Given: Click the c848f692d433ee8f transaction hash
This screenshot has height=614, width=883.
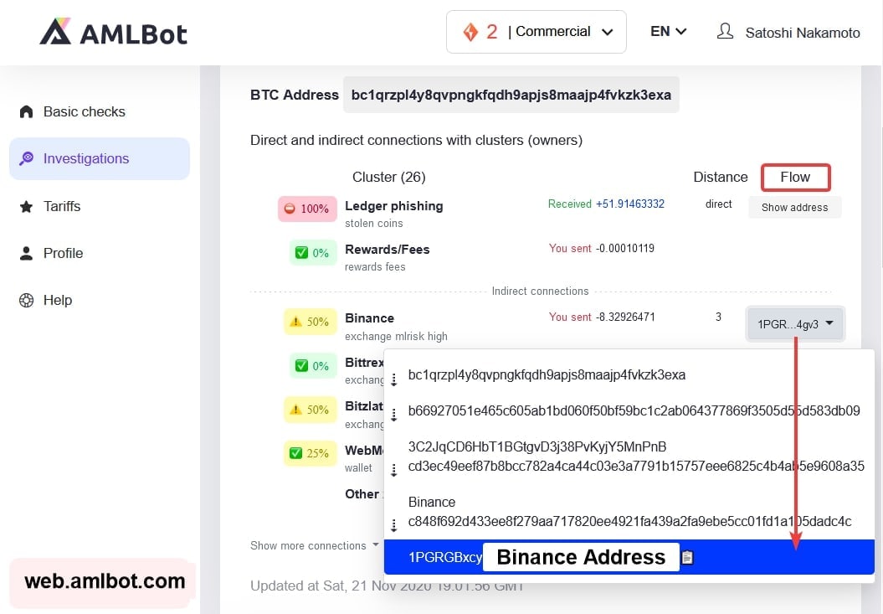Looking at the screenshot, I should tap(629, 521).
